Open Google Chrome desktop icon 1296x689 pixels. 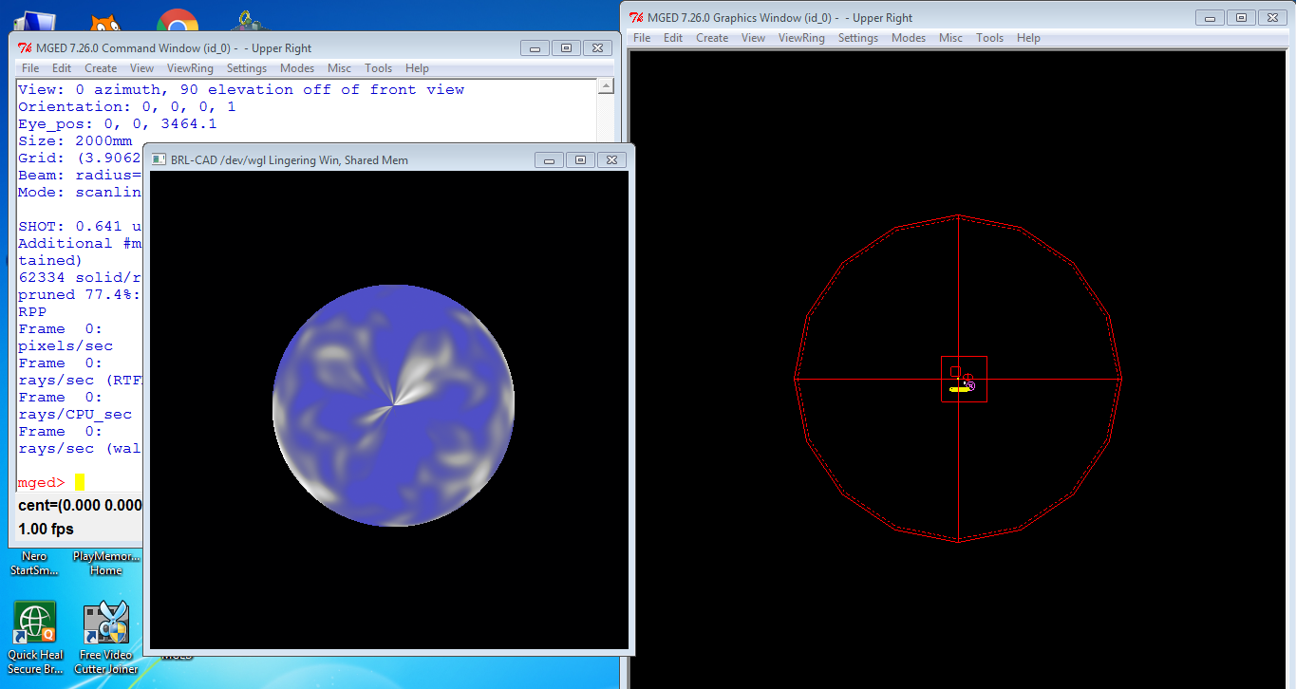click(x=178, y=21)
